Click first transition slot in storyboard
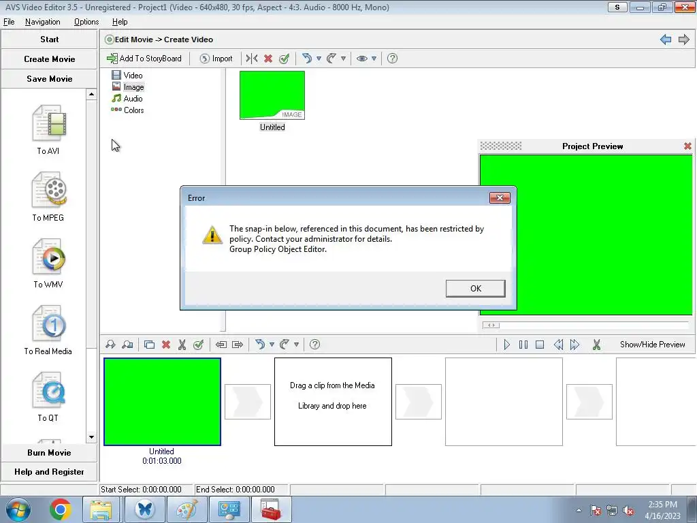 [x=248, y=402]
